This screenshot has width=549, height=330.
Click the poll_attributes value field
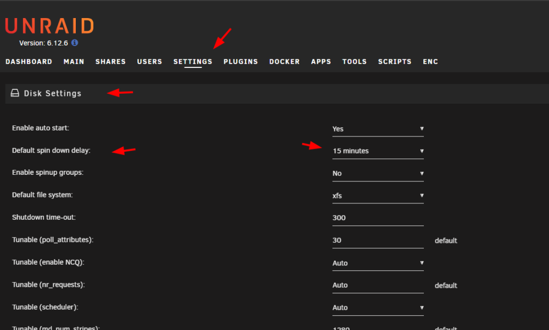tap(378, 241)
